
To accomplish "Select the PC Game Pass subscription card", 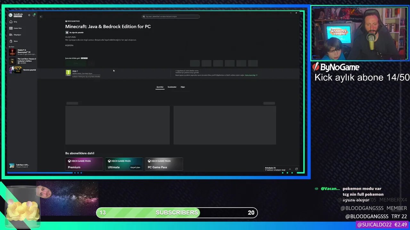I will (164, 164).
